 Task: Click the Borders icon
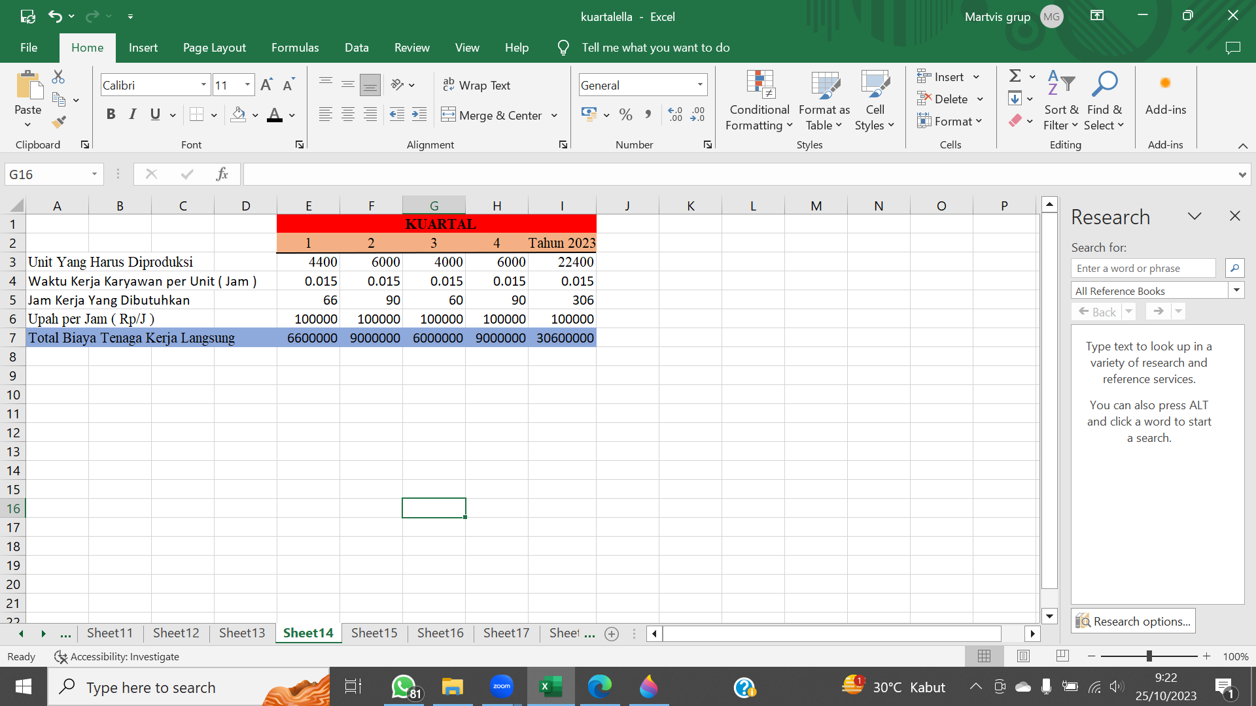pyautogui.click(x=196, y=115)
